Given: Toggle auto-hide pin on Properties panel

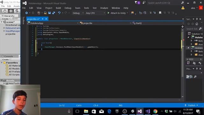Looking at the screenshot, I should point(197,69).
